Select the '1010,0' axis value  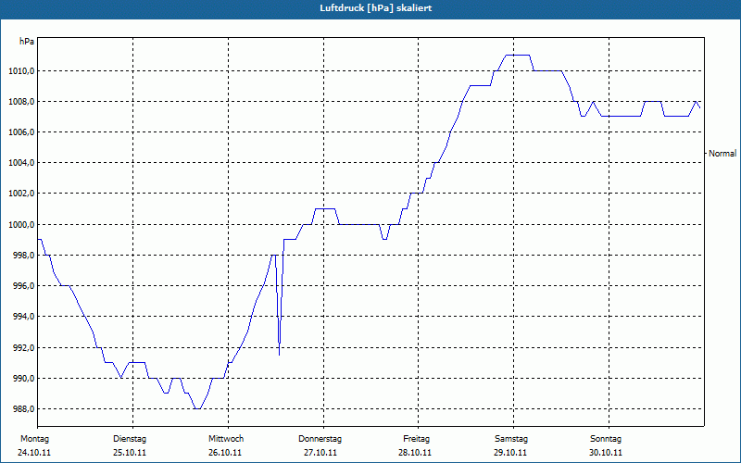pos(20,71)
